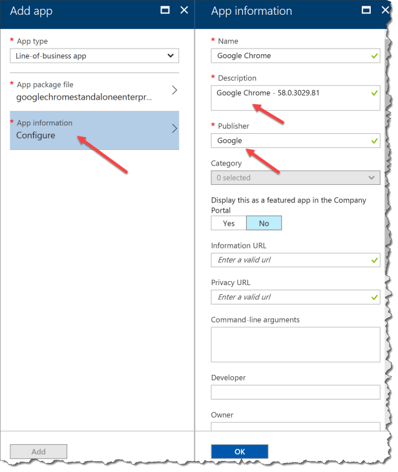The height and width of the screenshot is (472, 398).
Task: Click the Privacy URL validation checkmark
Action: (374, 297)
